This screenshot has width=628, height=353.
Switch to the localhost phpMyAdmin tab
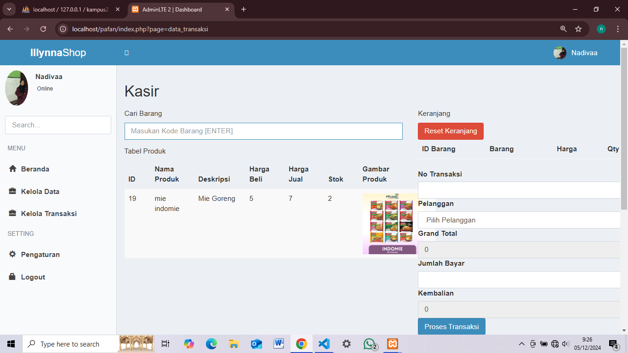(70, 9)
